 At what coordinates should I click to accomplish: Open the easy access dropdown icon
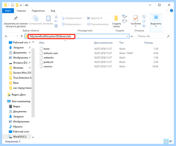click(125, 21)
